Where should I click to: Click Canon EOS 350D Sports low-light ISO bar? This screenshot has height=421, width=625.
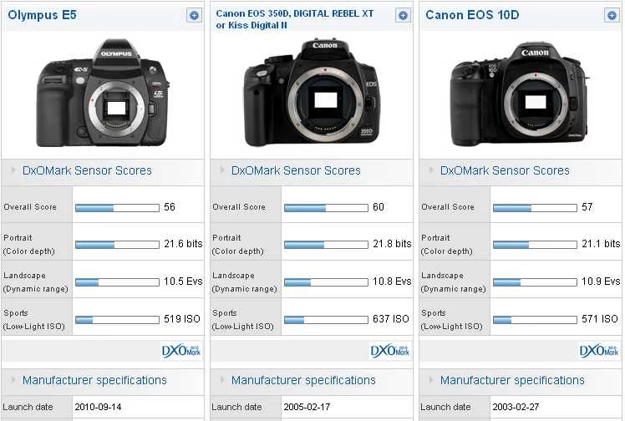pyautogui.click(x=326, y=320)
